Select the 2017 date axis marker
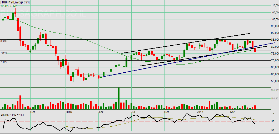279x134 pixels. pos(200,112)
